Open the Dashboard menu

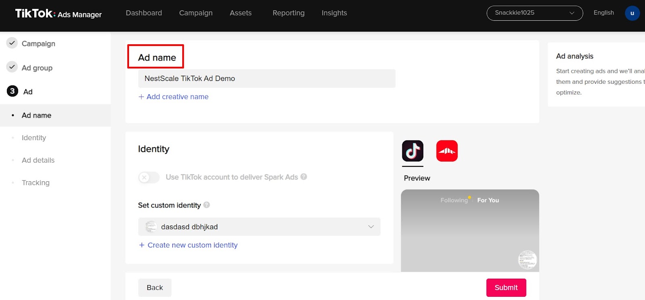[144, 13]
